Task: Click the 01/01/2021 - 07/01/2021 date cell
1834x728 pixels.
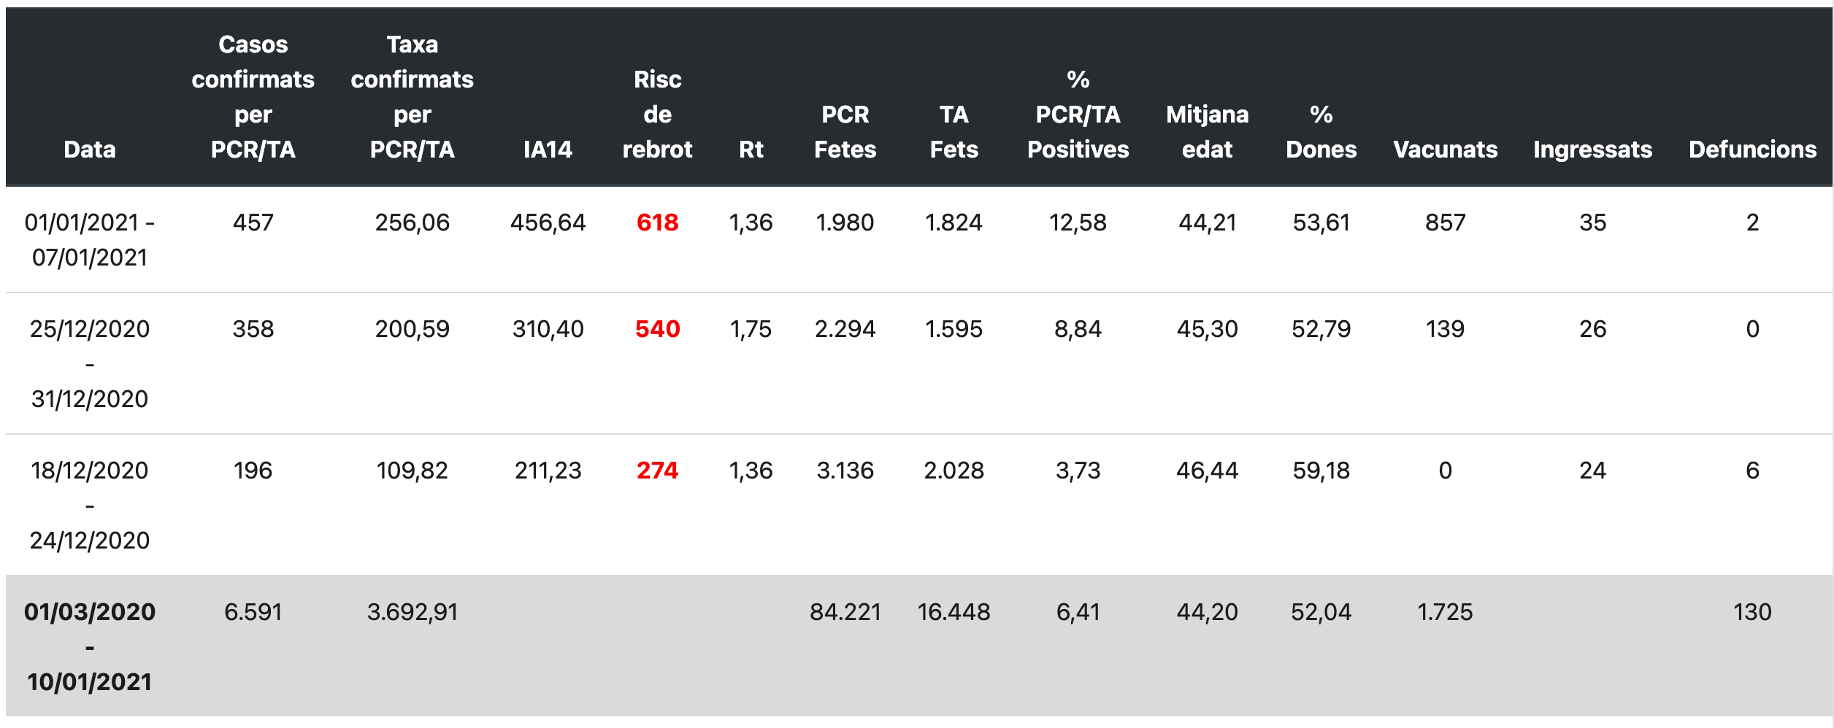Action: [90, 240]
